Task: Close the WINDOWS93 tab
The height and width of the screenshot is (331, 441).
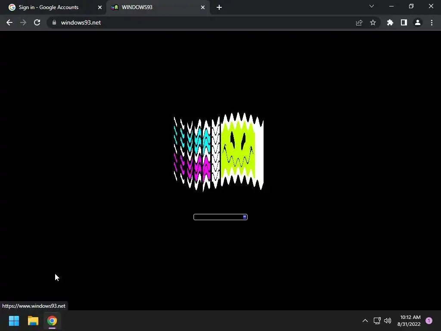Action: 203,7
